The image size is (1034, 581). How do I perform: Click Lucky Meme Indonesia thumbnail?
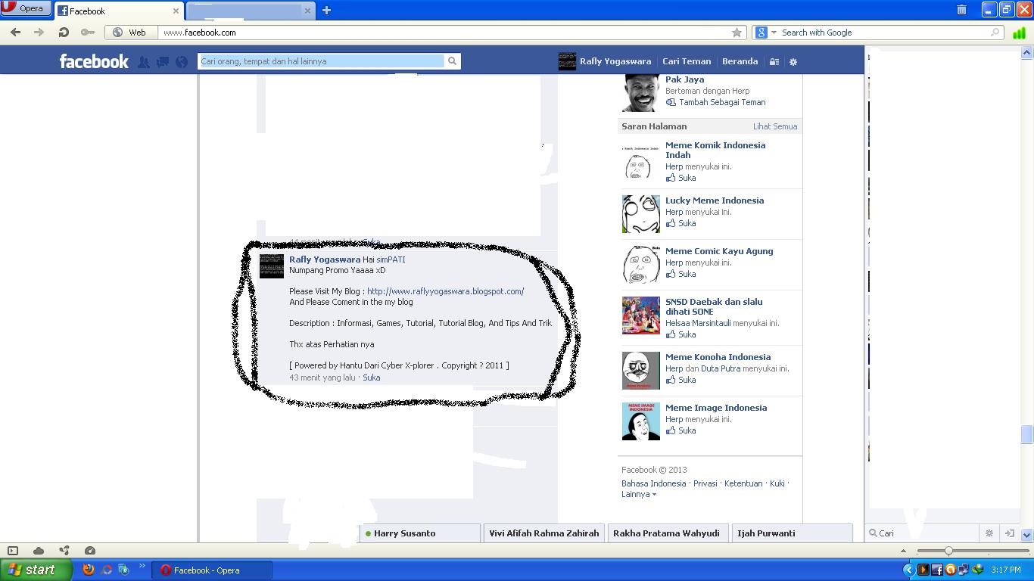[640, 214]
